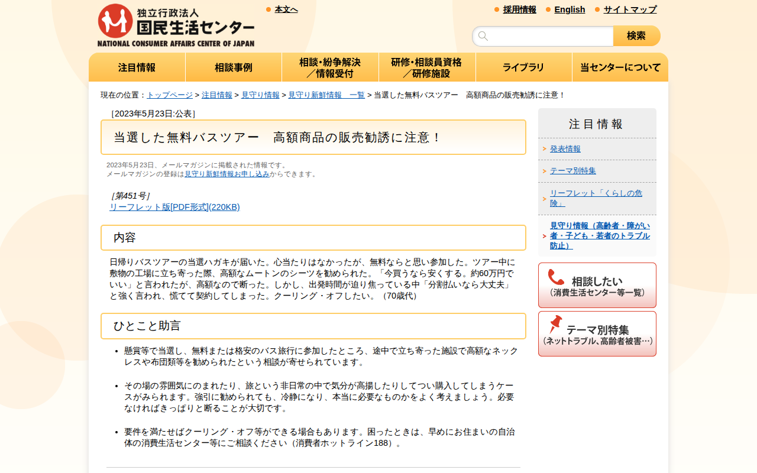Click the 相談したい consultation banner button

click(x=597, y=285)
